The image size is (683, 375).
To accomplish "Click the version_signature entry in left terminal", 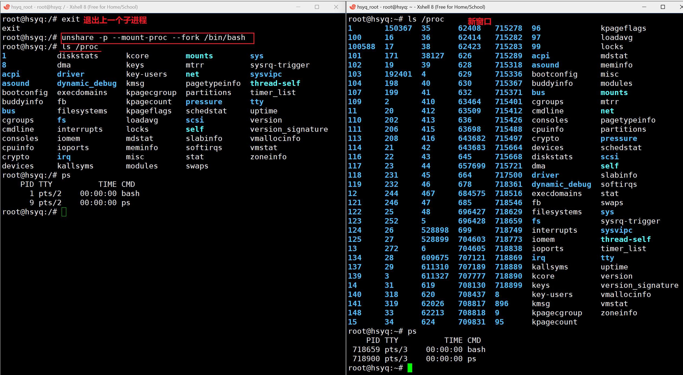I will tap(289, 129).
